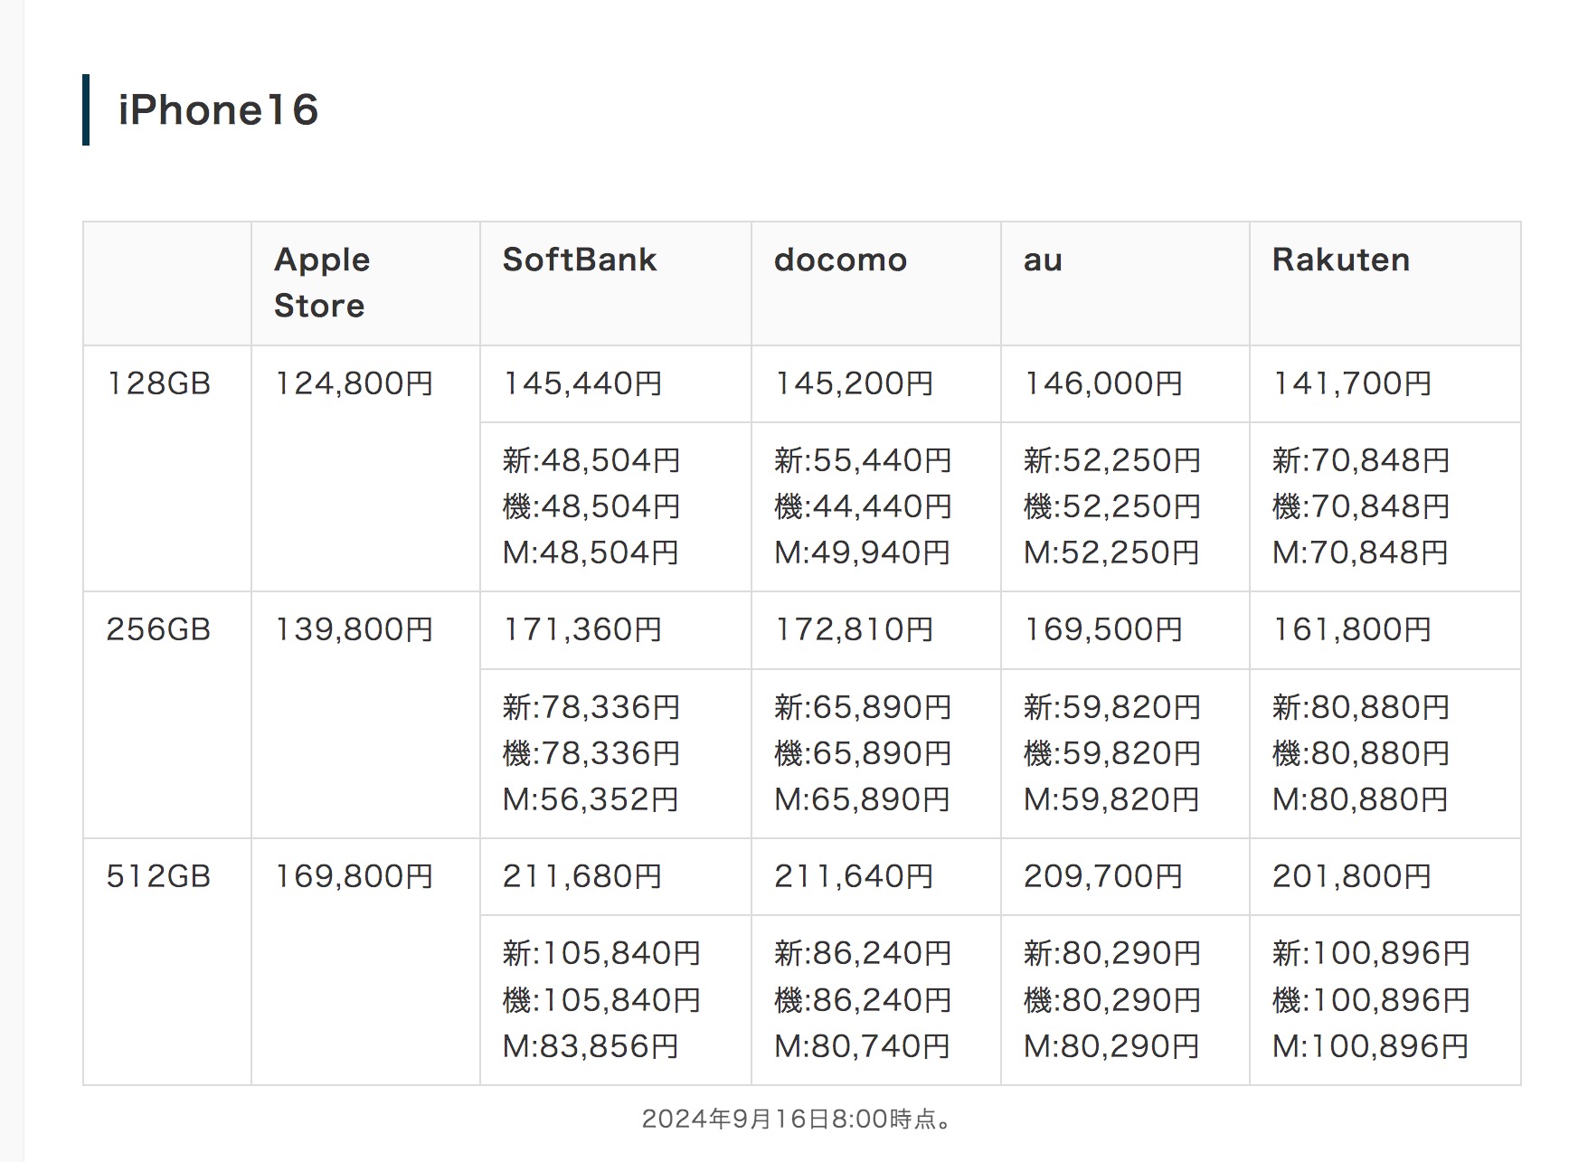The image size is (1569, 1162).
Task: Click SoftBank price 211,680円
Action: [582, 876]
